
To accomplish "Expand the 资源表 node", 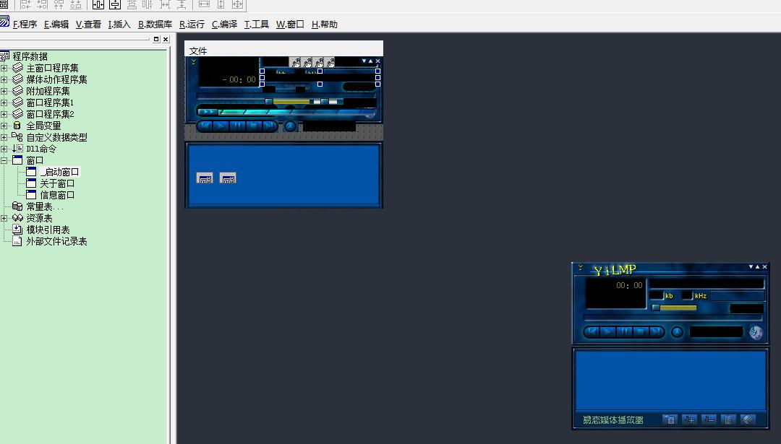I will point(4,218).
